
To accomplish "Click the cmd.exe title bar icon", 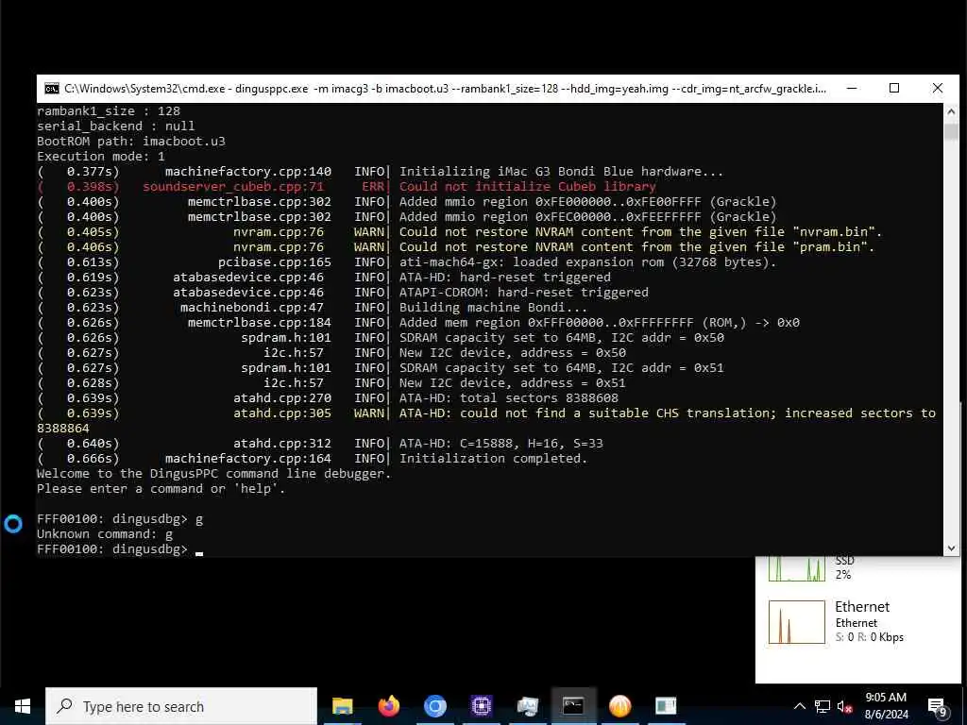I will 52,89.
